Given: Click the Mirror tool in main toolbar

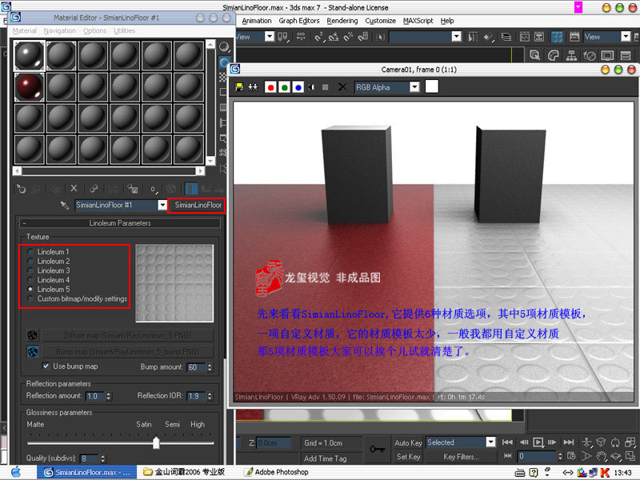Looking at the screenshot, I should [473, 37].
